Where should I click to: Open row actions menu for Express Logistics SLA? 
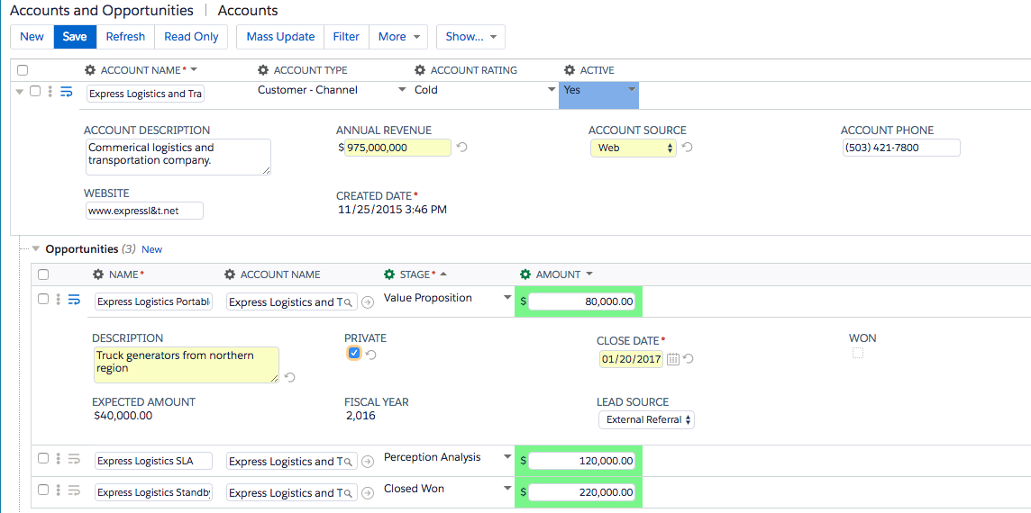click(59, 459)
